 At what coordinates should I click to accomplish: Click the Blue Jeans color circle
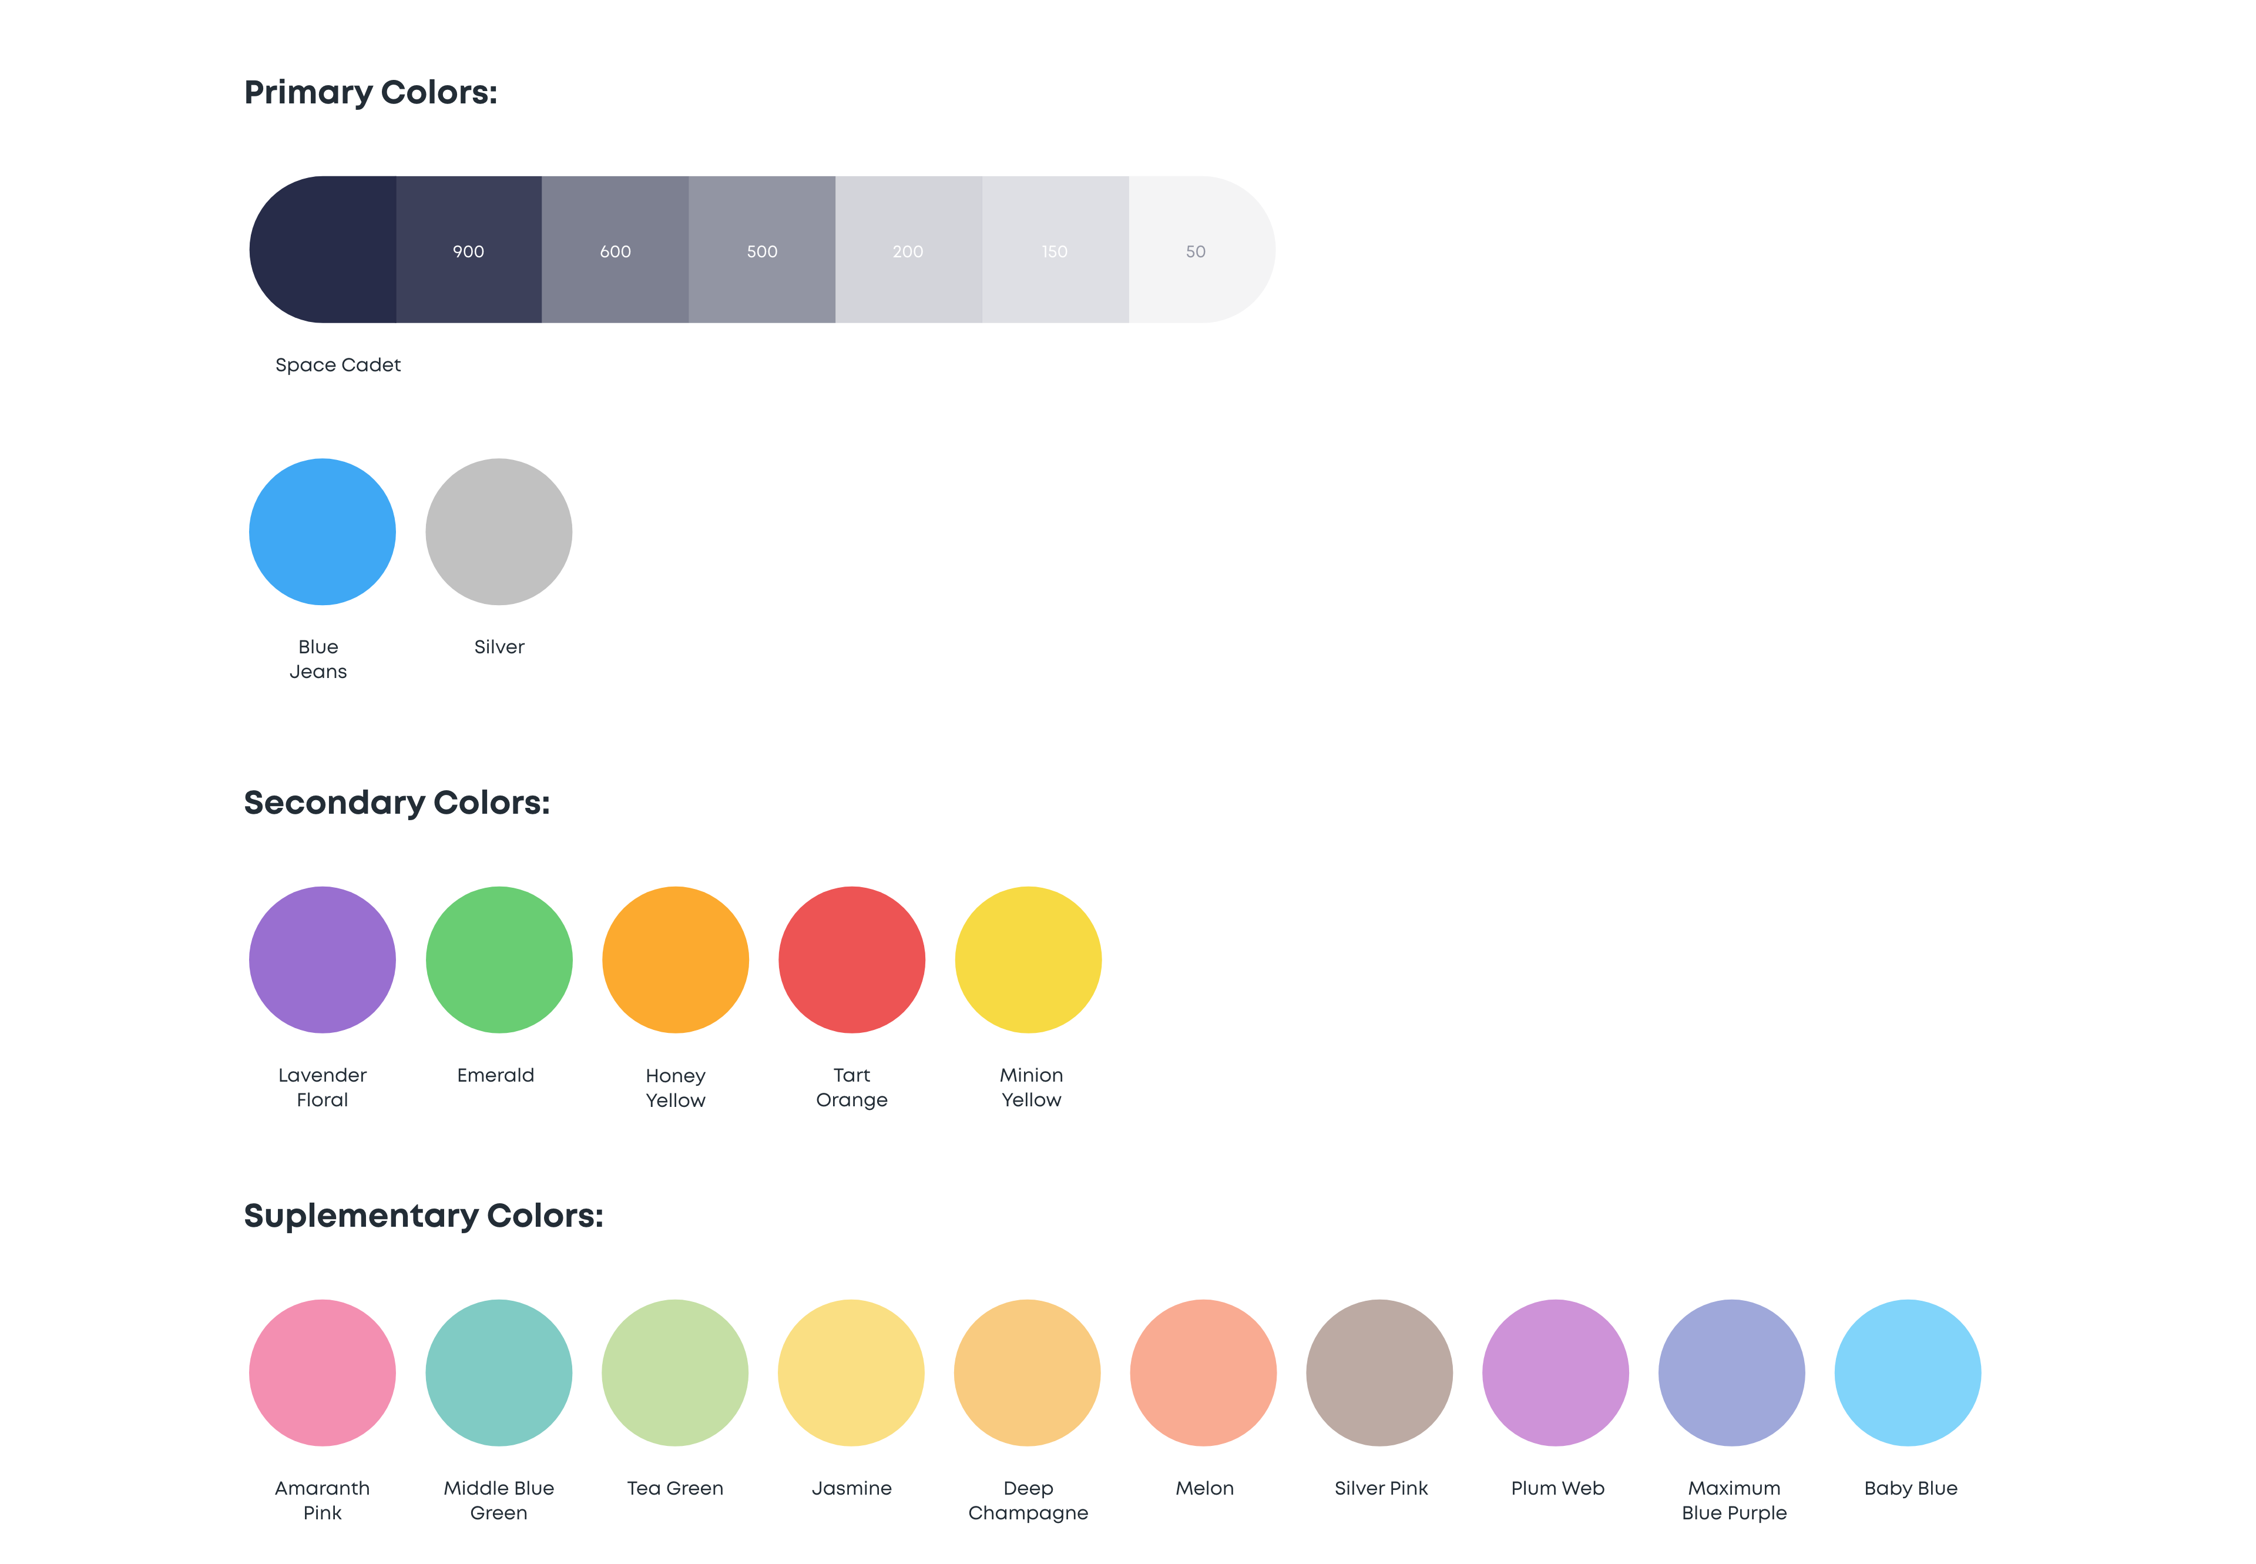323,531
